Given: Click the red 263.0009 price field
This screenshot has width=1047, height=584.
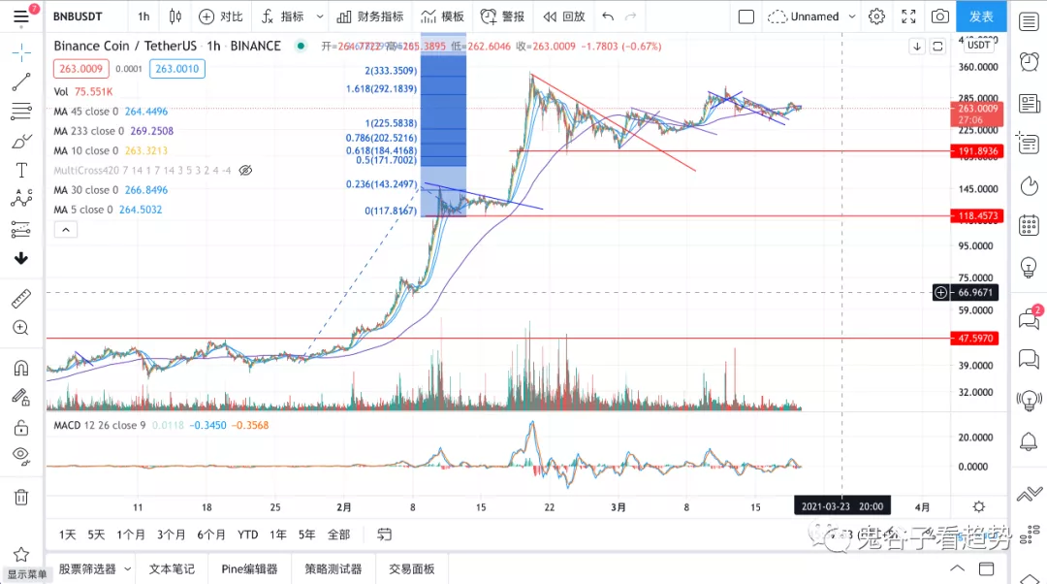Looking at the screenshot, I should coord(80,69).
